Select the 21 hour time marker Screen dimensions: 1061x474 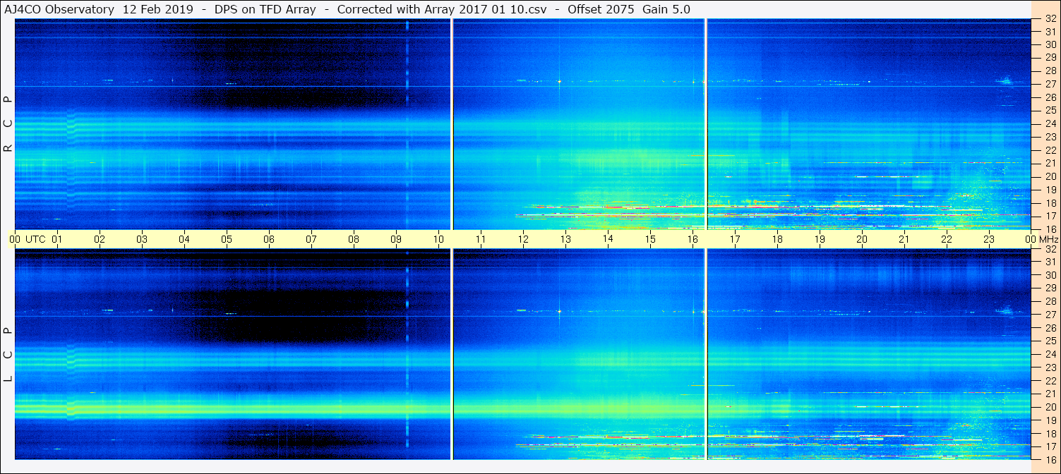[x=904, y=239]
